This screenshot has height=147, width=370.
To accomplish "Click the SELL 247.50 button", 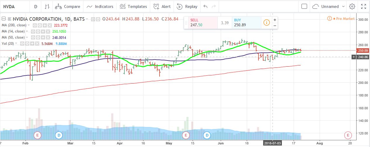I will [203, 23].
